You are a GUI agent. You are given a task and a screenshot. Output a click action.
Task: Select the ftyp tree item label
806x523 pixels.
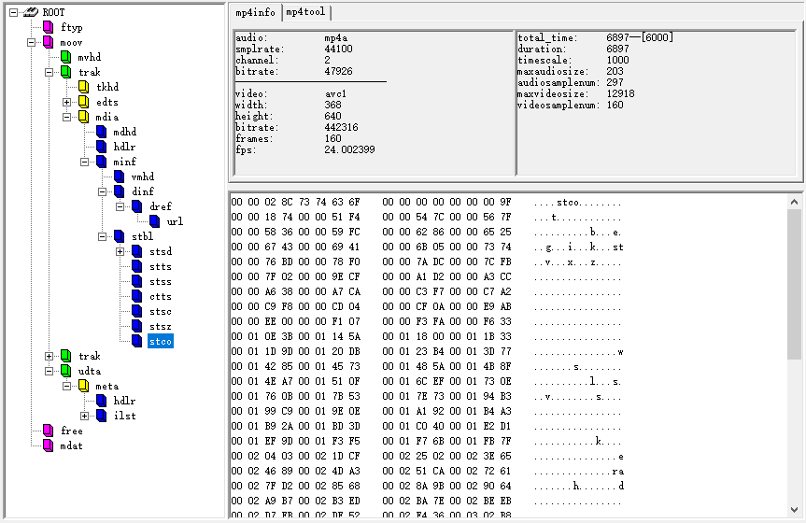pos(72,27)
